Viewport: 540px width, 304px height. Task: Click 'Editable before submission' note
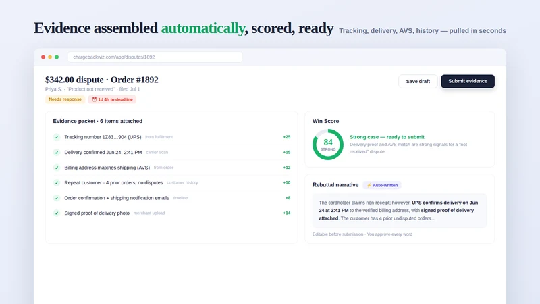337,234
